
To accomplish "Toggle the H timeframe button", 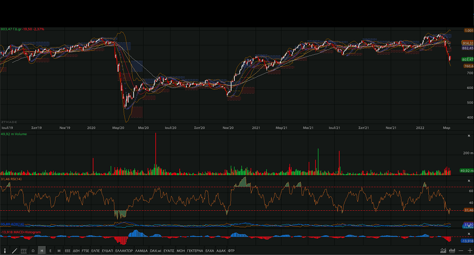I will coord(42,251).
